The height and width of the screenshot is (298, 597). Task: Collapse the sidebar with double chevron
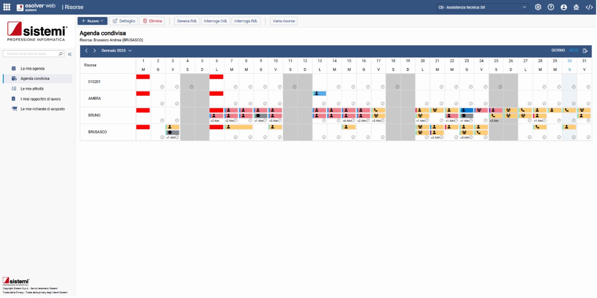click(70, 54)
